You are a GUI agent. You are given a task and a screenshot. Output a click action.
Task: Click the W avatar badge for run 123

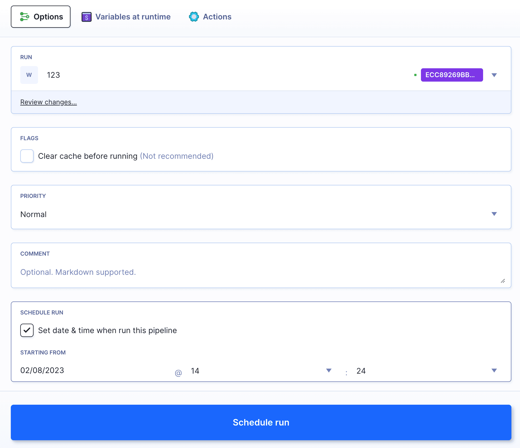click(29, 75)
